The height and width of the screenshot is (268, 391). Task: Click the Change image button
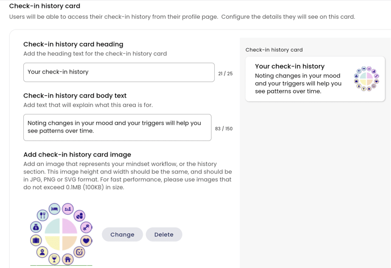click(122, 235)
